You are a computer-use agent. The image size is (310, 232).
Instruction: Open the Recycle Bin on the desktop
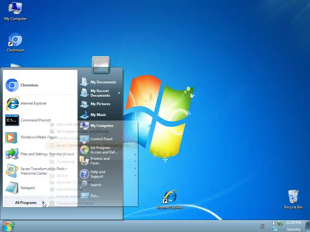click(293, 199)
